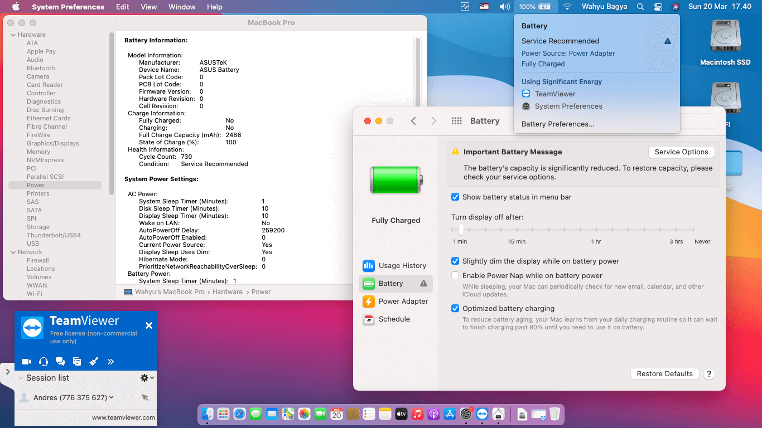Image resolution: width=762 pixels, height=428 pixels.
Task: Click Service Recommended warning icon
Action: [x=668, y=41]
